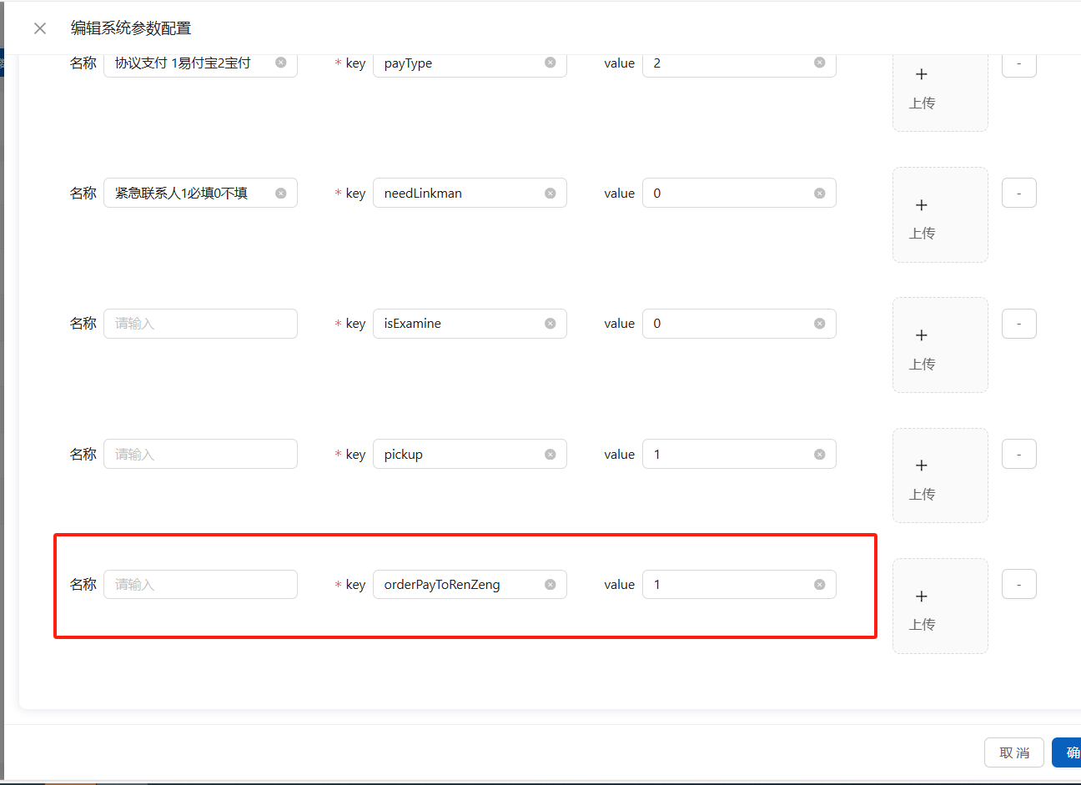Upload an image for orderPayToRenZeng row
1081x785 pixels.
click(x=940, y=606)
